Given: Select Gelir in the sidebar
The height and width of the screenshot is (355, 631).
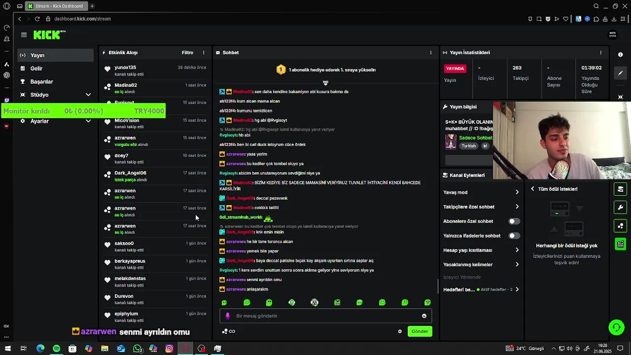Looking at the screenshot, I should coord(55,69).
